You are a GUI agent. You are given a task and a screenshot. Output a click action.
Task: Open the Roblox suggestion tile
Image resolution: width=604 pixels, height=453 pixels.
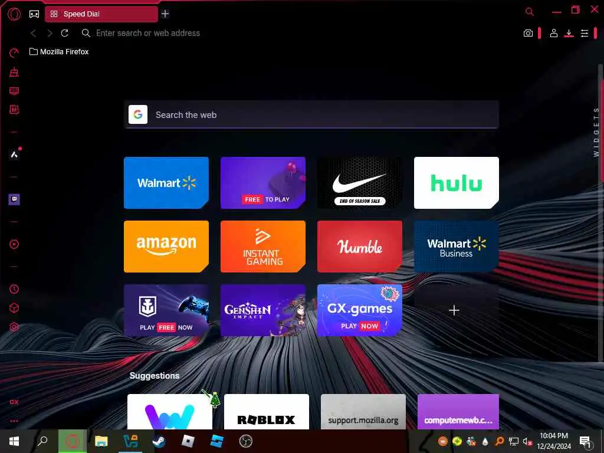pos(266,412)
